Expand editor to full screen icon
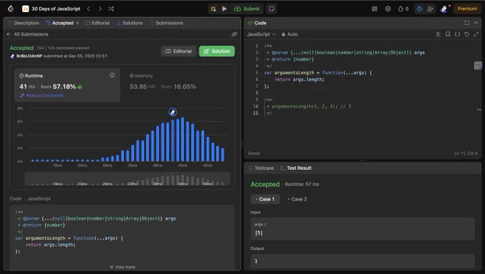The width and height of the screenshot is (485, 274). pyautogui.click(x=476, y=34)
